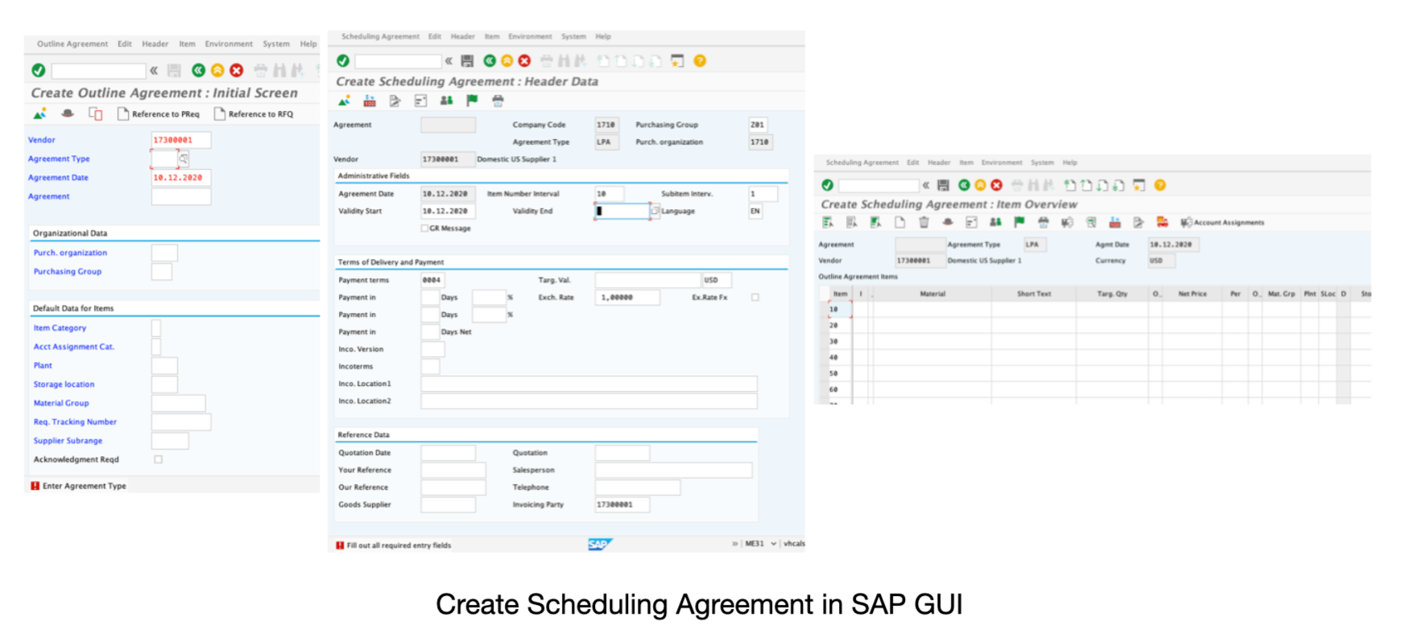Click yellow Help question icon in Header Data window
The width and height of the screenshot is (1418, 625).
click(x=700, y=60)
